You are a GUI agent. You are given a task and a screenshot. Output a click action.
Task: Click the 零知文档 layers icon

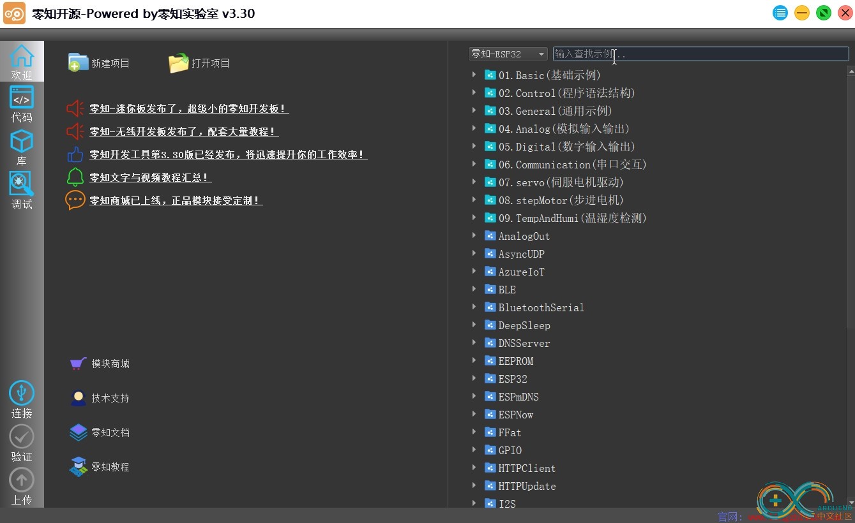click(78, 432)
